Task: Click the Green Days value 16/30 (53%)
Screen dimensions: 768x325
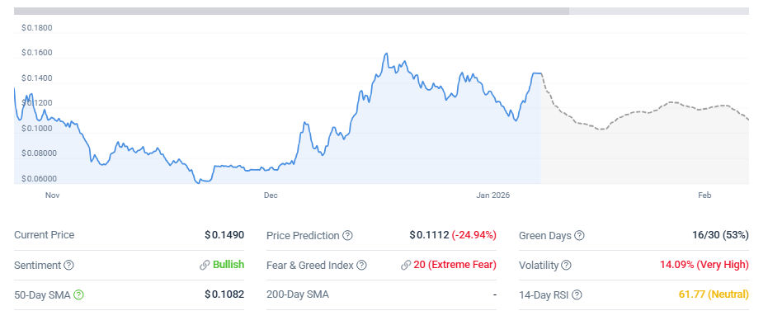Action: [721, 235]
